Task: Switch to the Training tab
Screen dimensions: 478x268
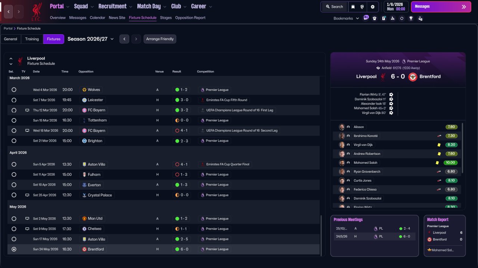Action: coord(32,39)
